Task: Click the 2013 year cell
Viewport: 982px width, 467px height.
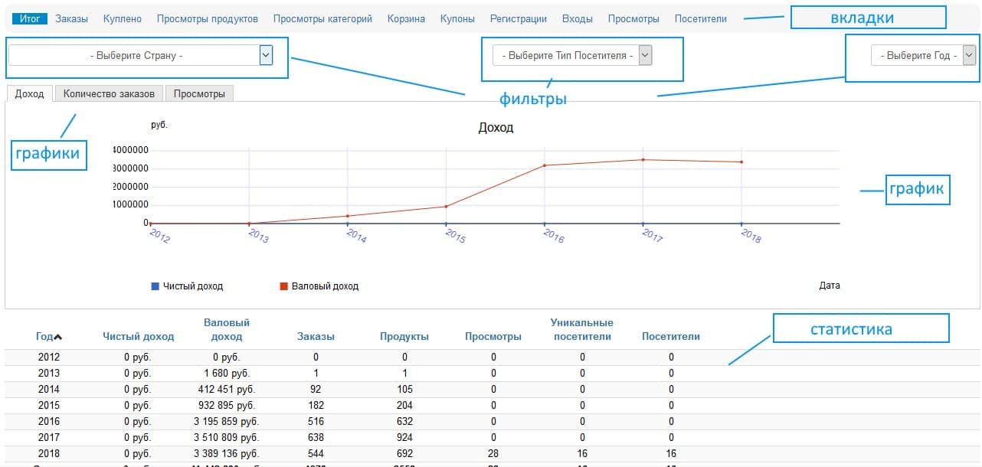Action: [x=49, y=373]
